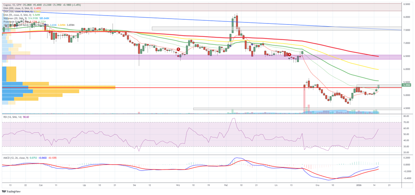This screenshot has height=195, width=415.
Task: Select the gray rectangle near 4.5
Action: pos(297,109)
